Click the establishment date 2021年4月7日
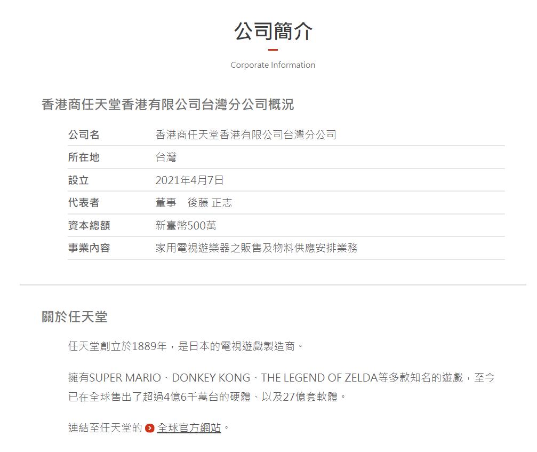The width and height of the screenshot is (537, 452). [x=190, y=180]
